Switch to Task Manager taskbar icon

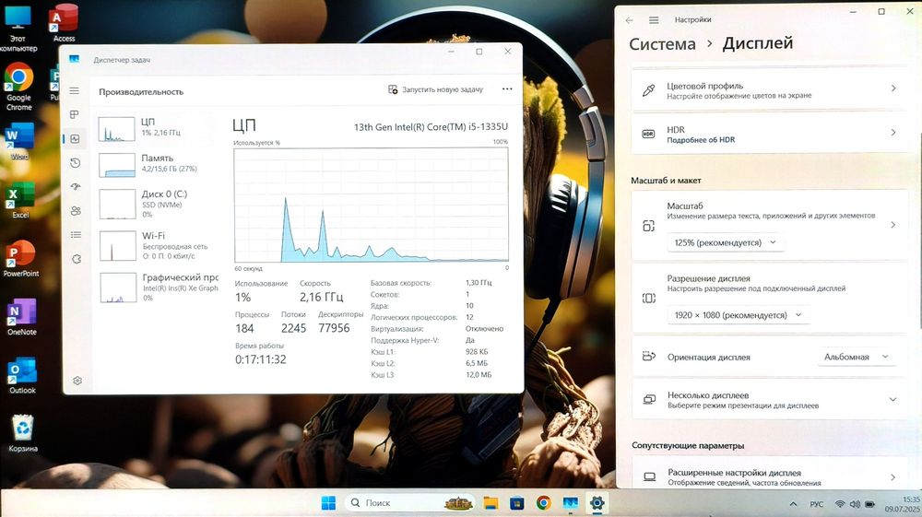(570, 503)
